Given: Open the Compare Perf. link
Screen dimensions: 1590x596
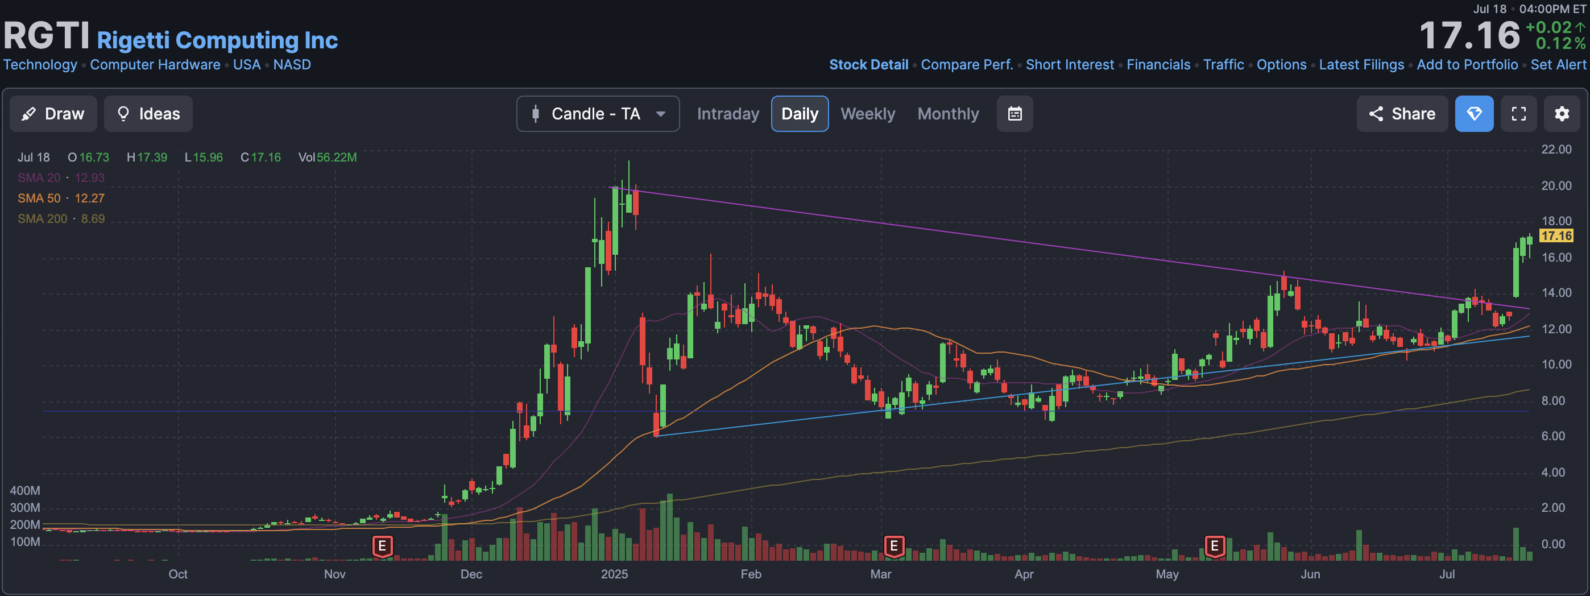Looking at the screenshot, I should click(x=967, y=64).
